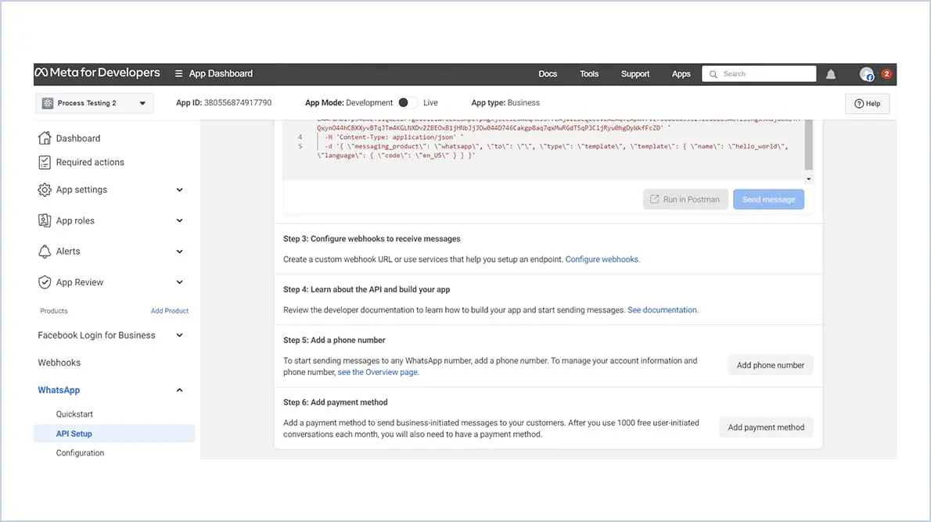
Task: Open the Apps menu
Action: (x=681, y=73)
